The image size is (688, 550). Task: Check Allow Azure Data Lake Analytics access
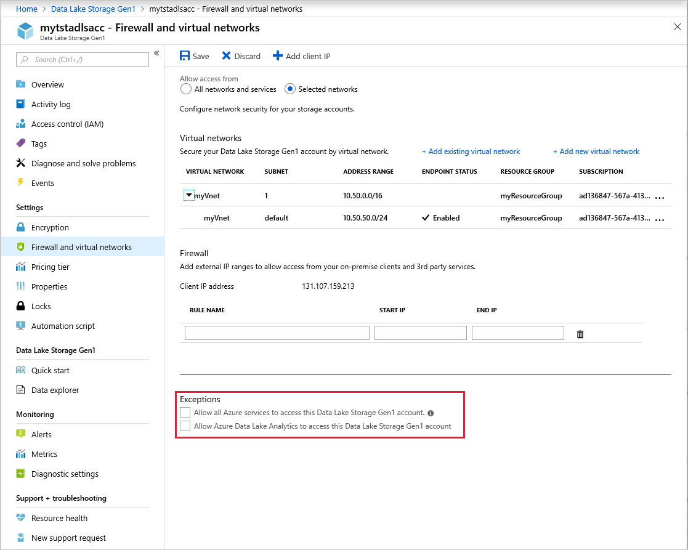(x=185, y=426)
